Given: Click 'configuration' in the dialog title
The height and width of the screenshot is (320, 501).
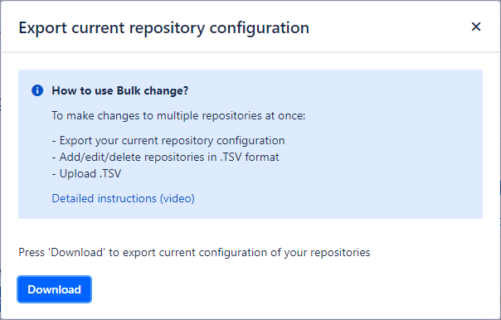Looking at the screenshot, I should tap(260, 28).
